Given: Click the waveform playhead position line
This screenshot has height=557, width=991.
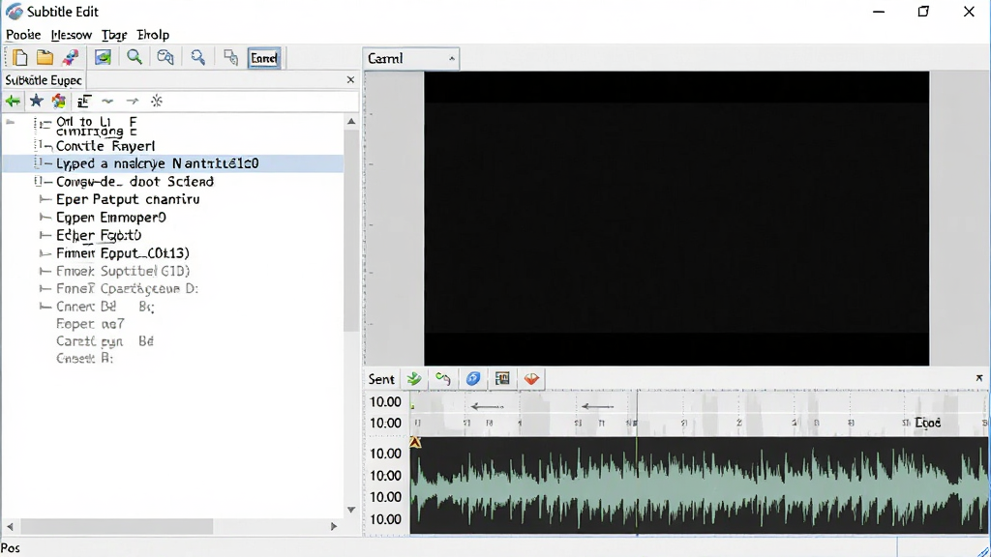Looking at the screenshot, I should point(637,461).
